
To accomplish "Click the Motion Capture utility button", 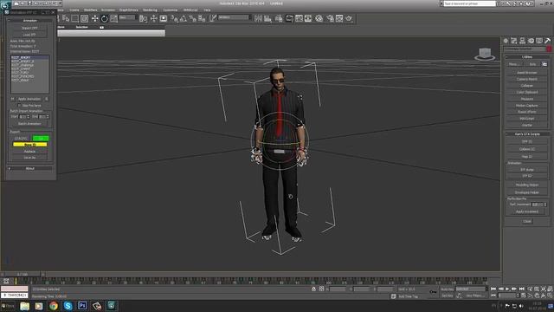I will [527, 106].
